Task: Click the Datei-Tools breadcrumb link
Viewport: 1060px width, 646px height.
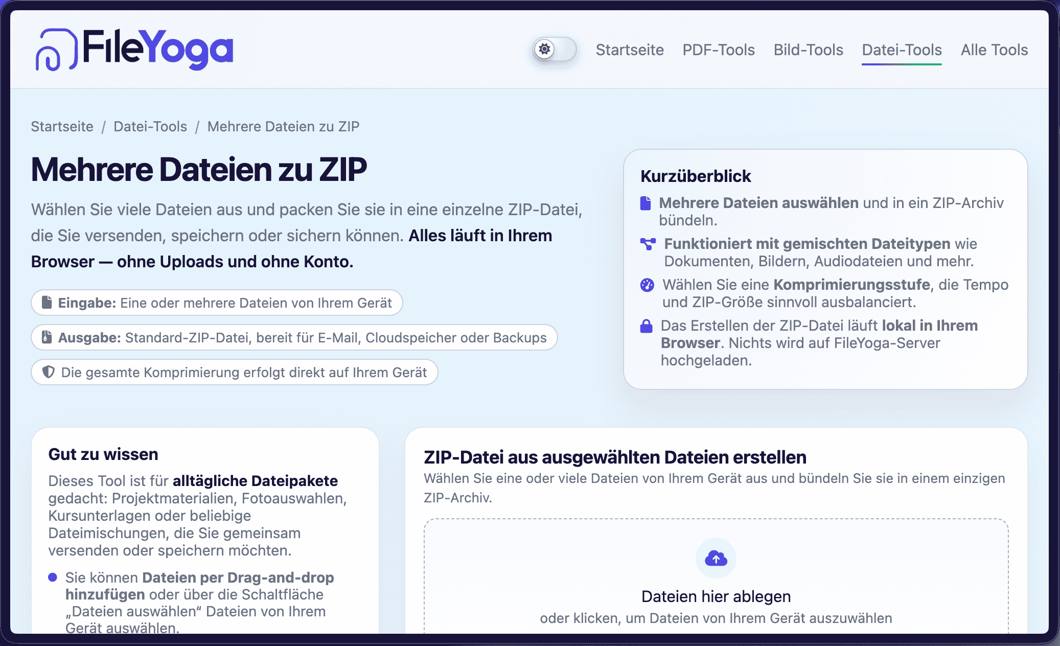Action: [x=150, y=126]
